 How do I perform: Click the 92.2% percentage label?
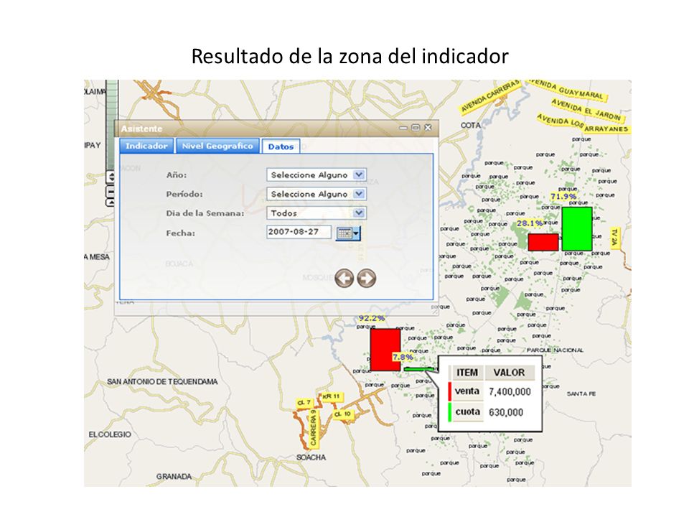[x=371, y=318]
